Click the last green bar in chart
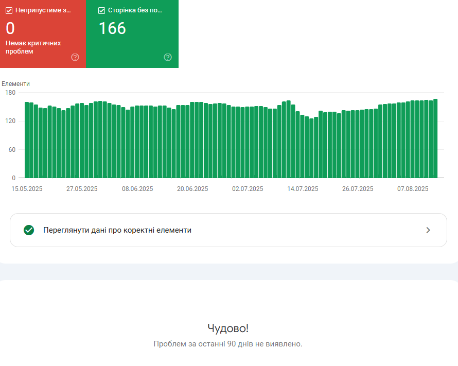The height and width of the screenshot is (366, 458). (435, 138)
